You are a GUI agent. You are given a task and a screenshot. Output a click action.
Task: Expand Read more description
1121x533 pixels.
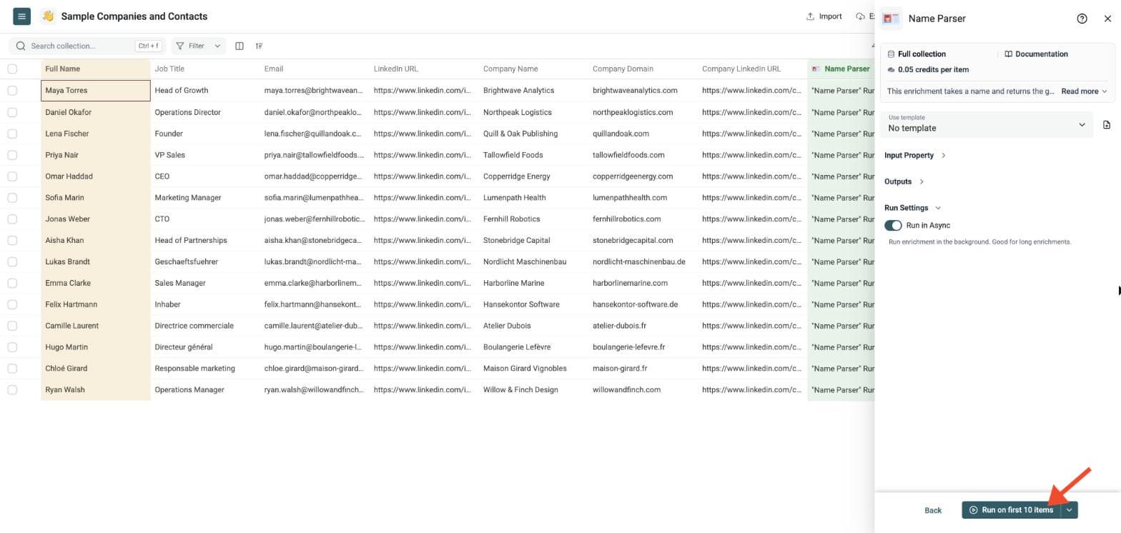coord(1085,91)
